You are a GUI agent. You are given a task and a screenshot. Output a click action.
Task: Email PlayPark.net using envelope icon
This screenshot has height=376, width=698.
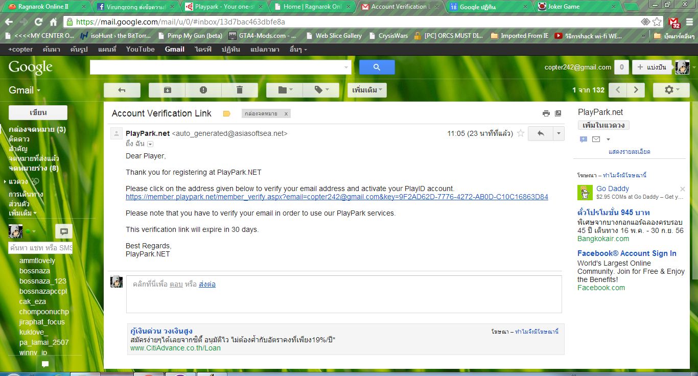596,139
